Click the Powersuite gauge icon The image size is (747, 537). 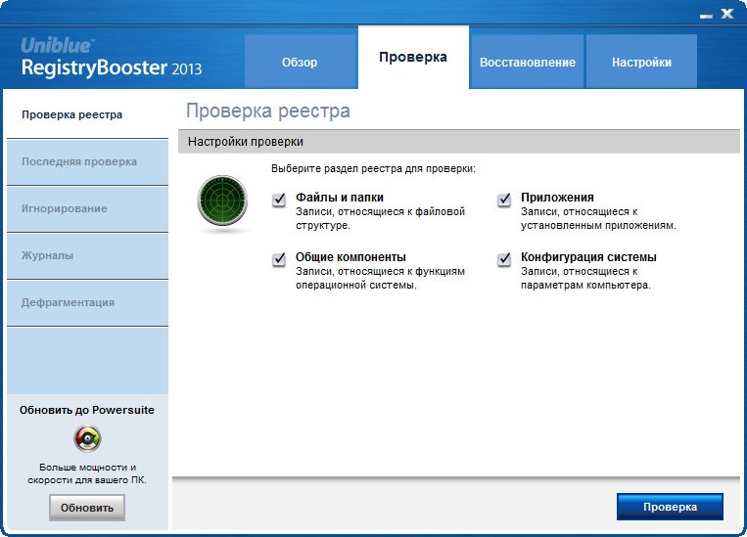tap(87, 438)
